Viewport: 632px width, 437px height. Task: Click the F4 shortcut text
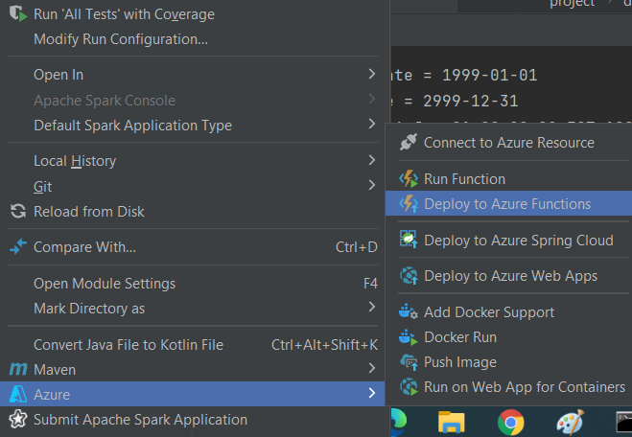[x=370, y=284]
